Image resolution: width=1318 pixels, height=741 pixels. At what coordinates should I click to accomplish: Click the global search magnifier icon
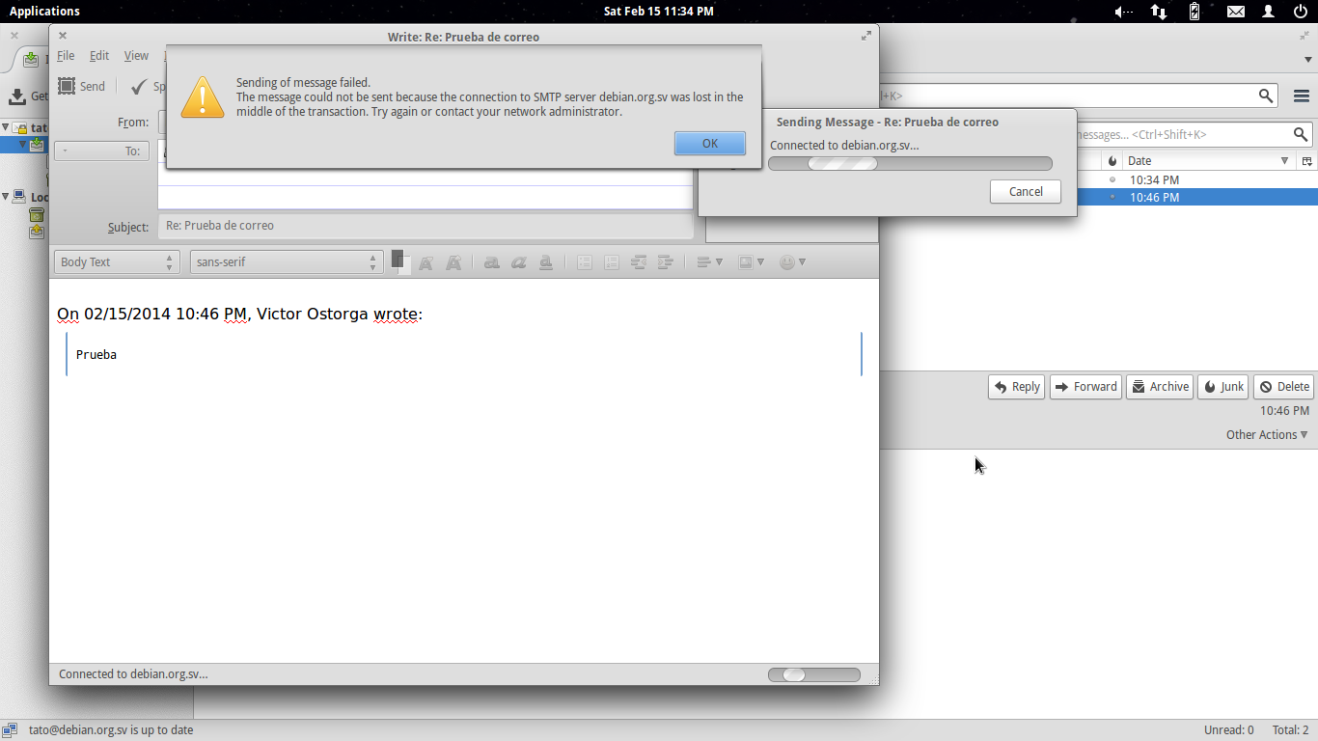(x=1266, y=96)
